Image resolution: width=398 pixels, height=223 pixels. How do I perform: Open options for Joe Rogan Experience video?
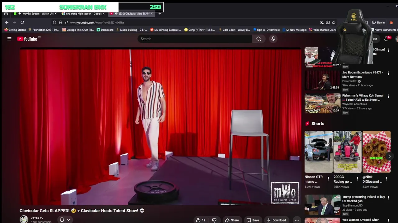388,73
